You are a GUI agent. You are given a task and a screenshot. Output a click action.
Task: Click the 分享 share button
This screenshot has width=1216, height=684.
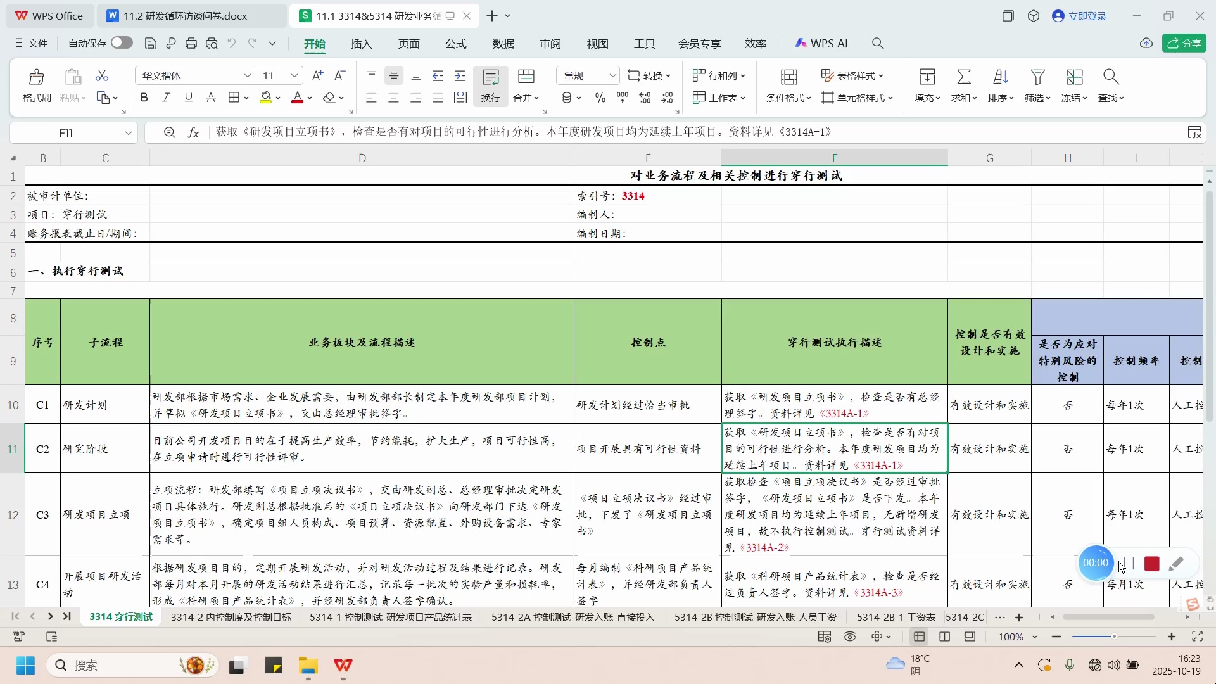pyautogui.click(x=1184, y=43)
